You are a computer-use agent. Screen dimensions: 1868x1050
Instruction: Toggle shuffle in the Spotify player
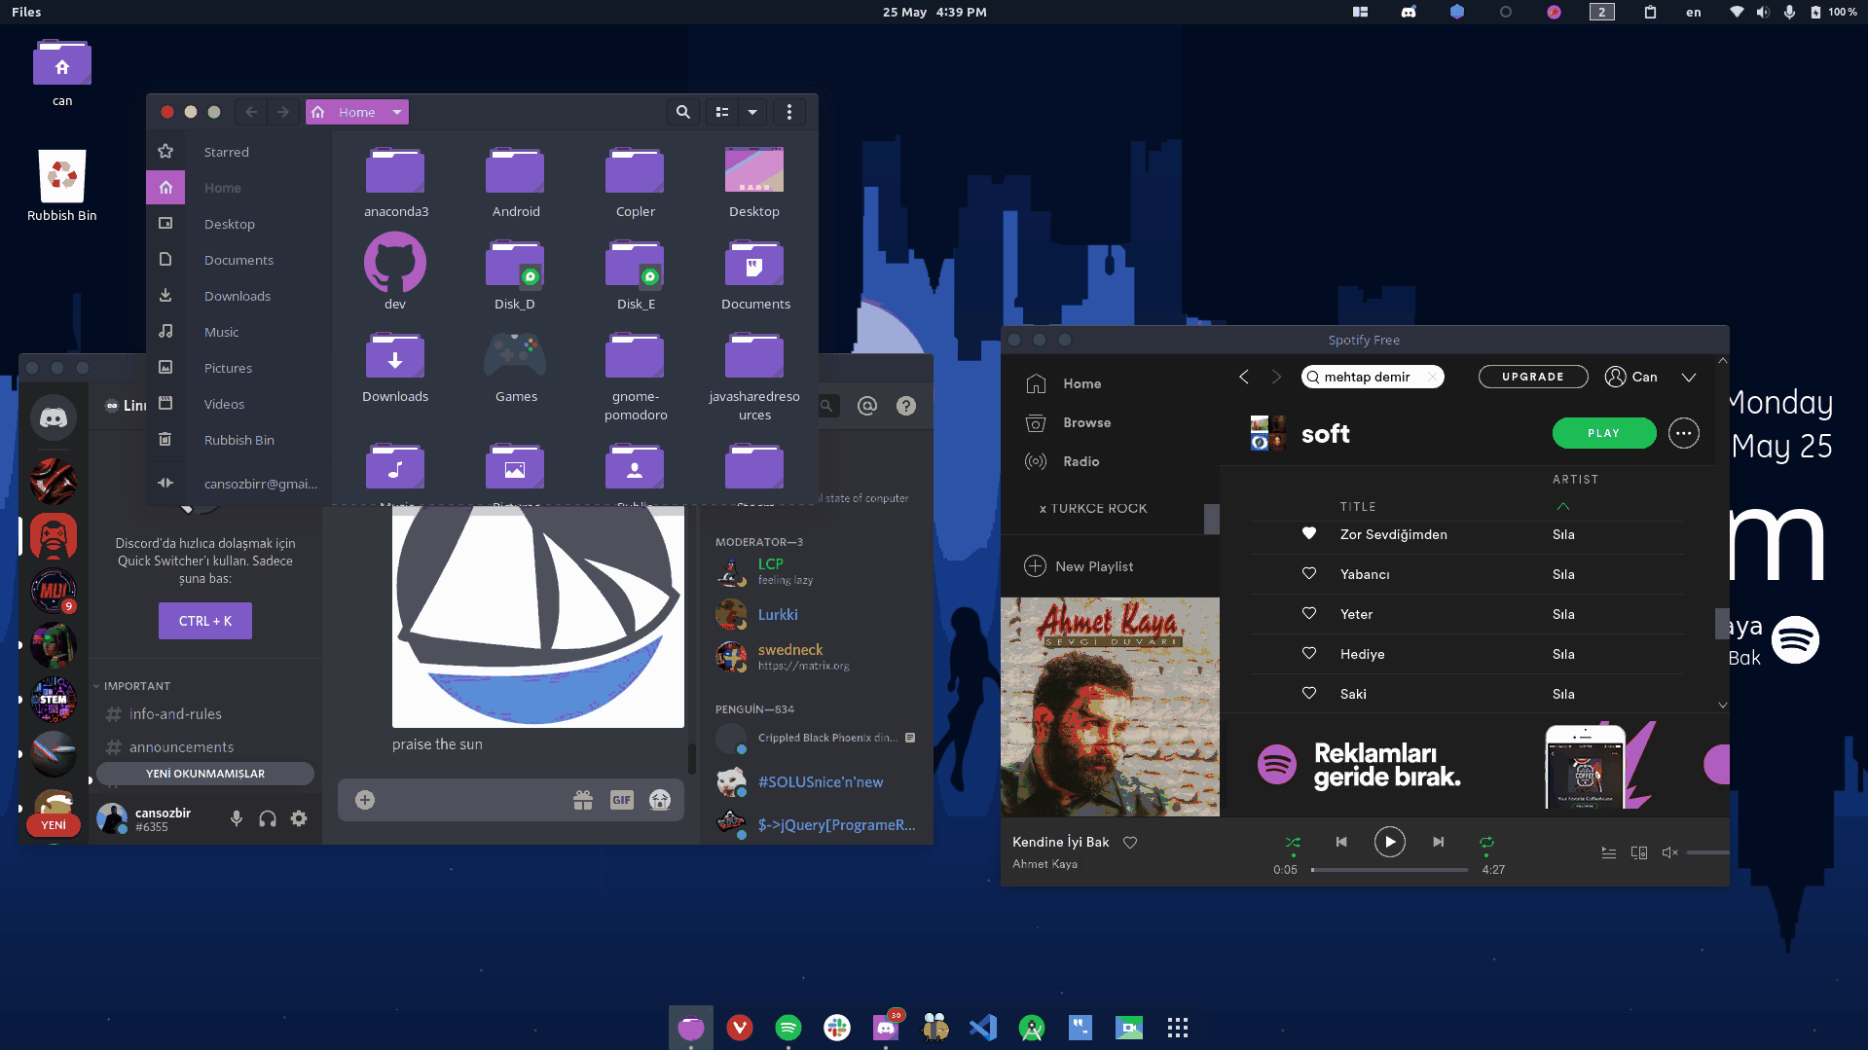[x=1293, y=842]
